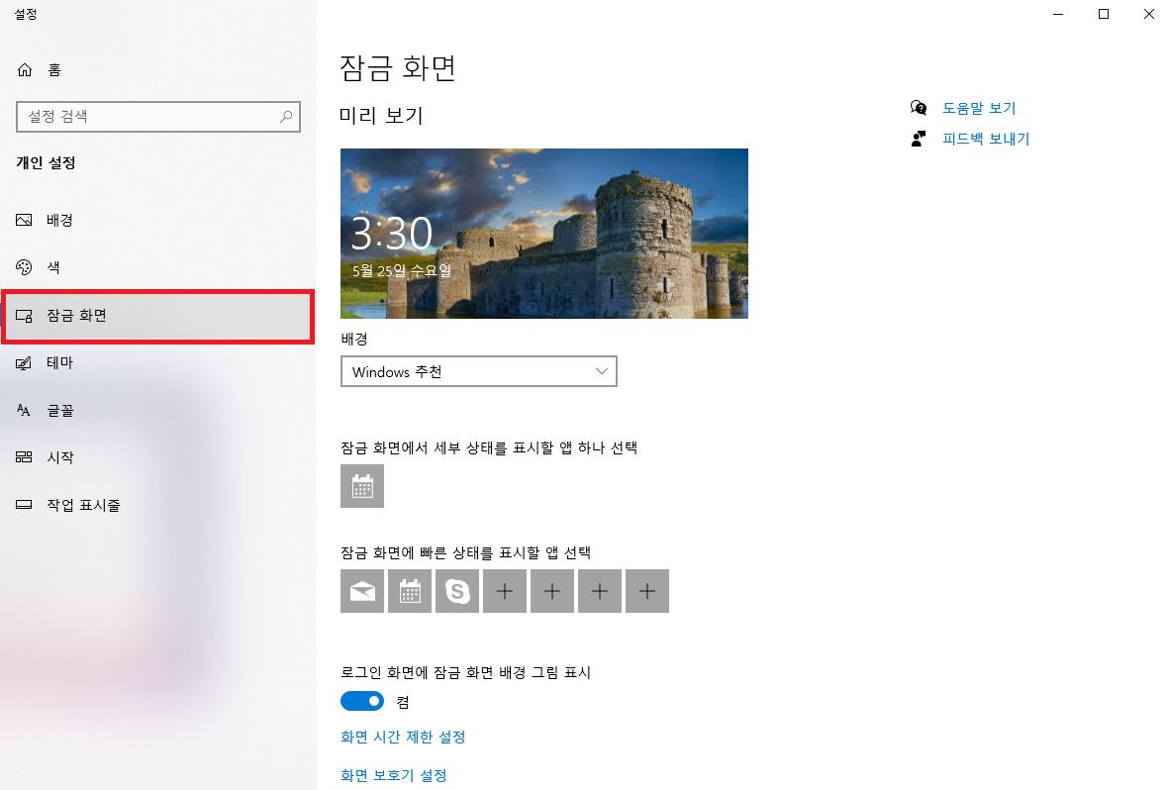Add app with first plus tile

tap(505, 592)
